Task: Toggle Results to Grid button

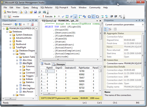Action: point(93,17)
